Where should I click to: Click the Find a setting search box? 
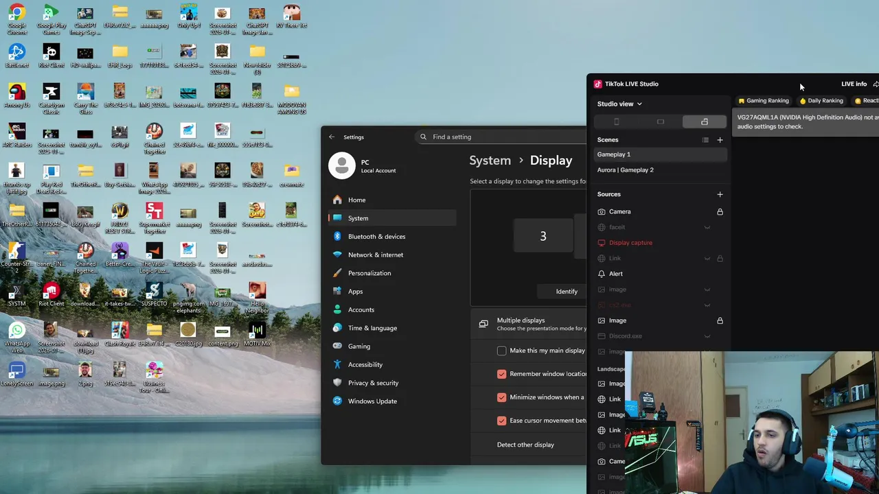[501, 137]
